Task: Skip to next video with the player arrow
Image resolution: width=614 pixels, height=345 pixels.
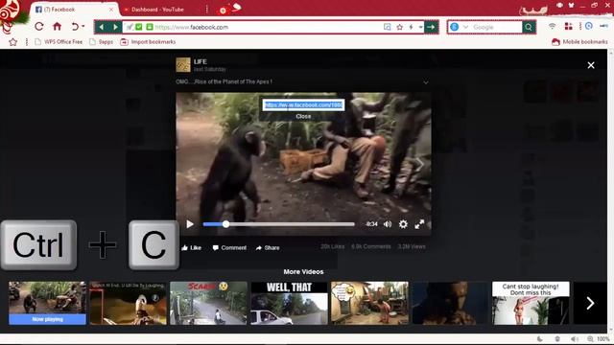Action: pos(419,164)
